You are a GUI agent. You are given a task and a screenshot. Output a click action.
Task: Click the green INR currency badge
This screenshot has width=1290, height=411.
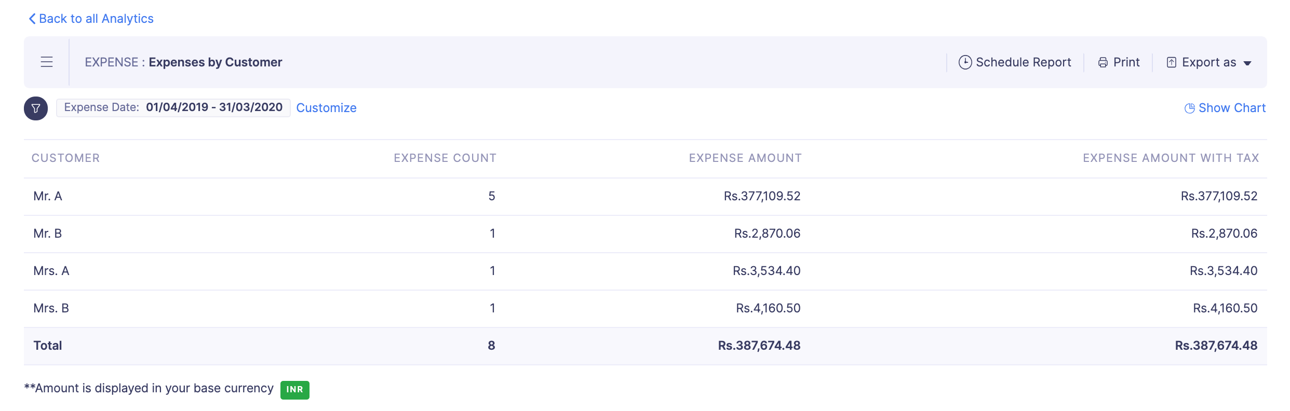[x=294, y=390]
